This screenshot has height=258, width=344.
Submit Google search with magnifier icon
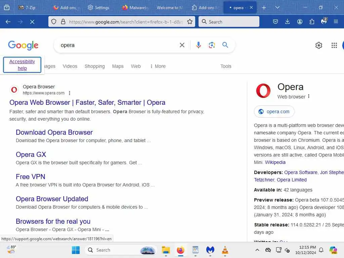(x=225, y=45)
